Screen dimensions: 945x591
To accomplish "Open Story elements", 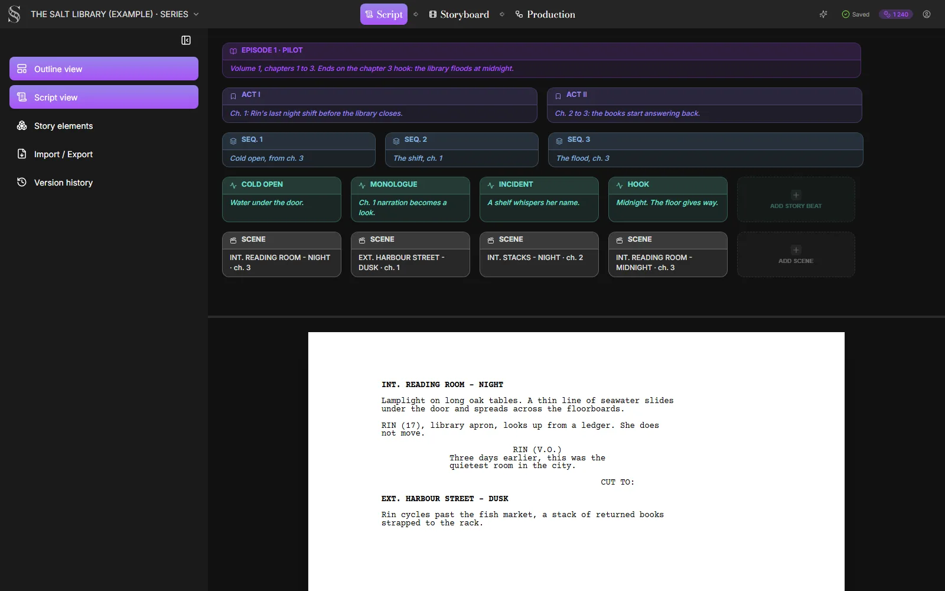I will tap(104, 125).
